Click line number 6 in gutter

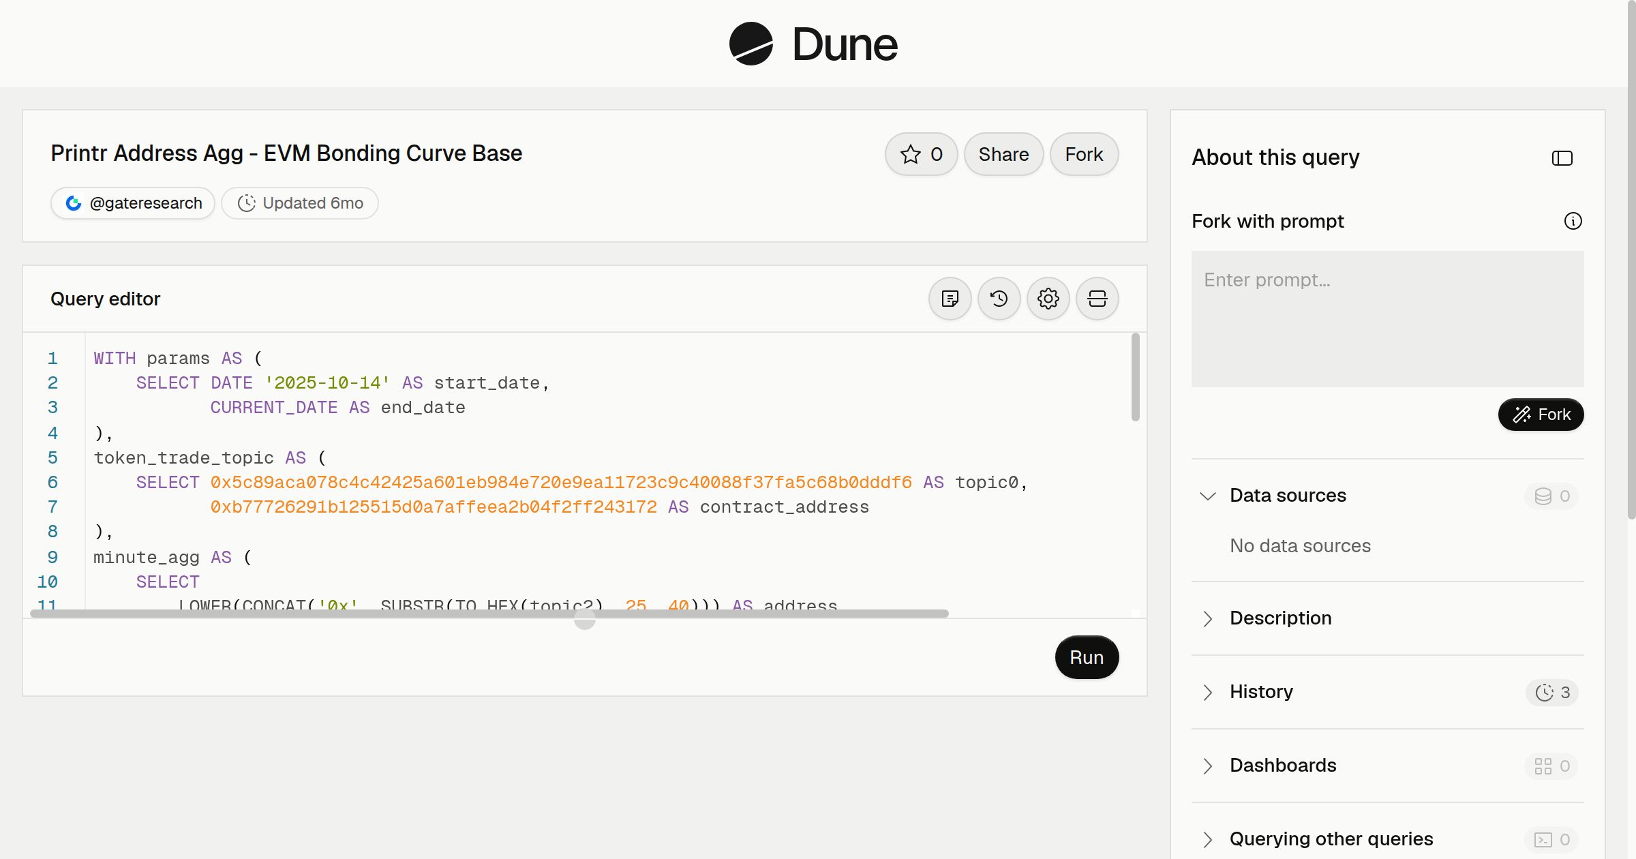tap(52, 483)
